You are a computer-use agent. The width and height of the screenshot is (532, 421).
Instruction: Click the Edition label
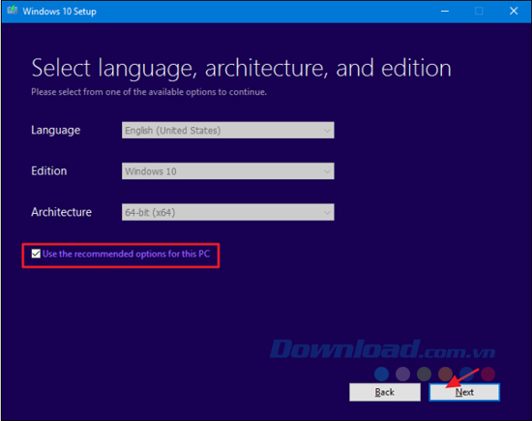point(49,170)
